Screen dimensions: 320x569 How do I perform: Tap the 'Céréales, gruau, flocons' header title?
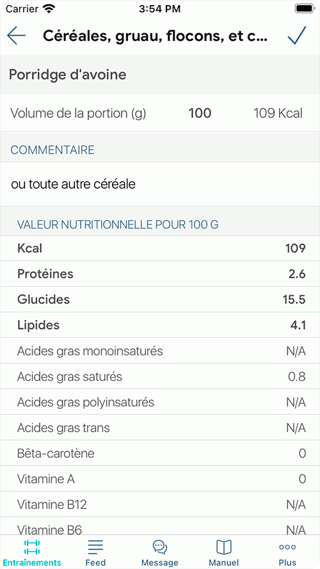click(x=156, y=36)
